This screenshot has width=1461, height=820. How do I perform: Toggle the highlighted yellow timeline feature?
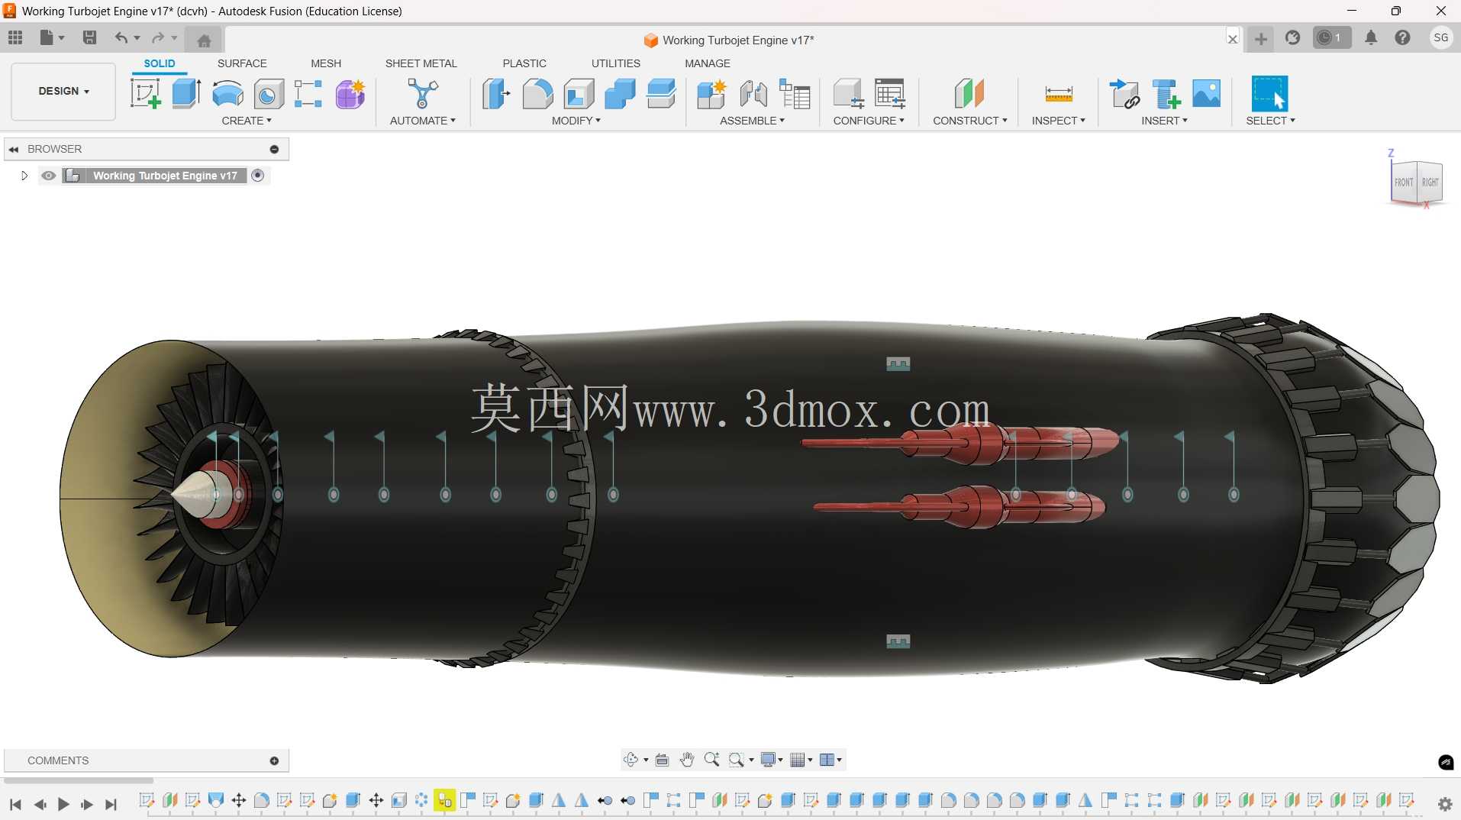pyautogui.click(x=444, y=800)
